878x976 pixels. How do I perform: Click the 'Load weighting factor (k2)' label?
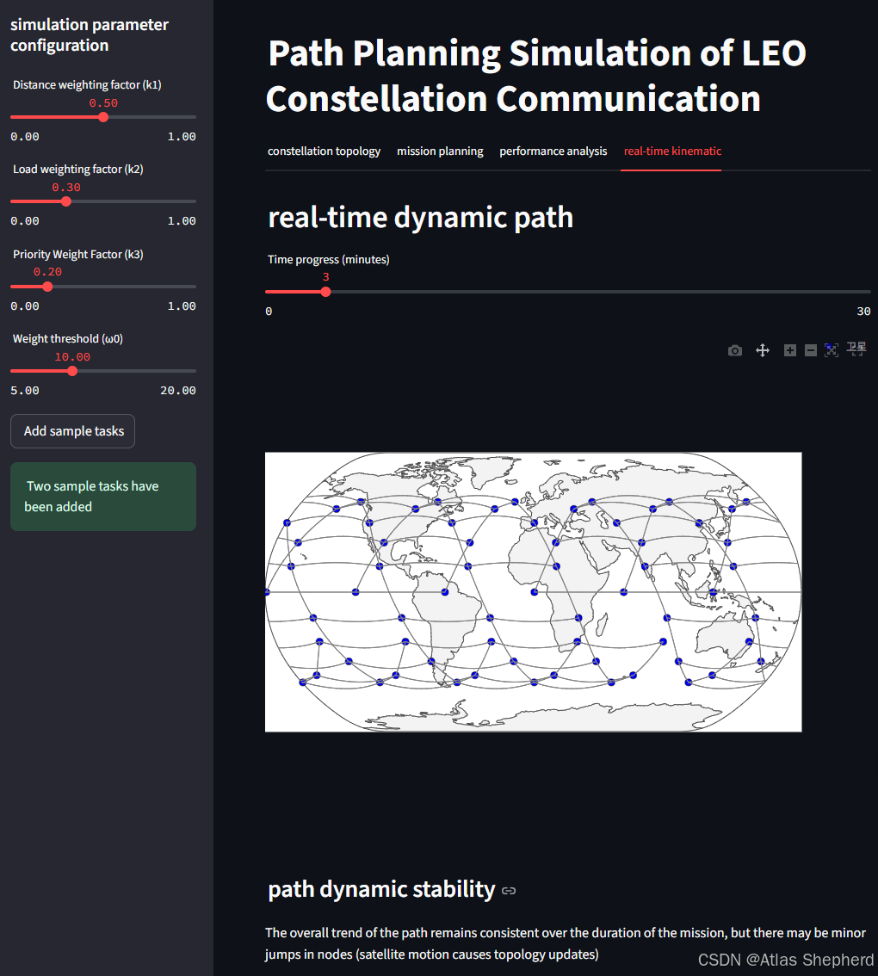[77, 170]
